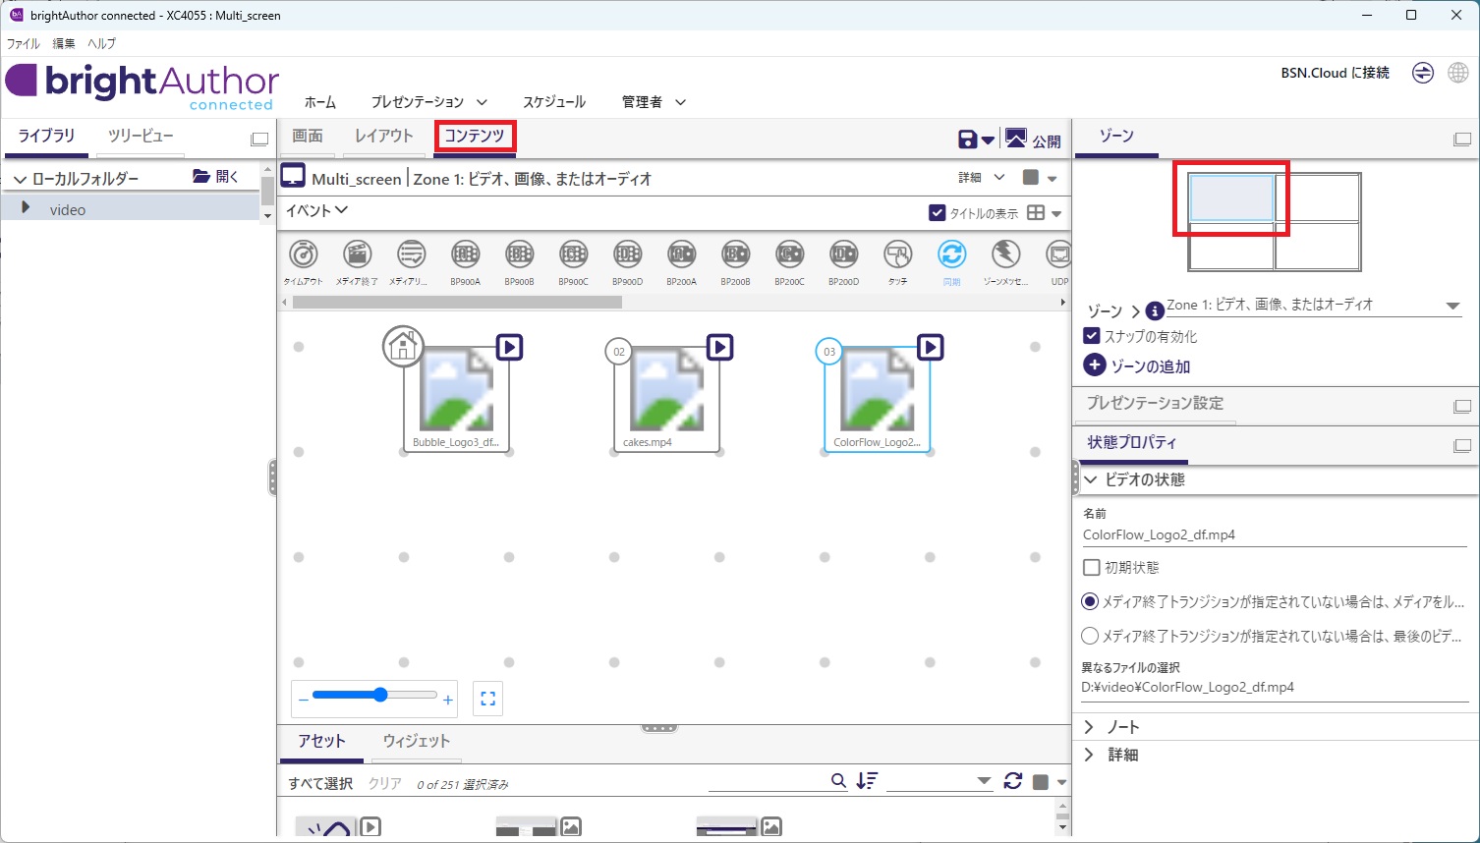The image size is (1480, 843).
Task: Select the タイムアウト event icon
Action: pyautogui.click(x=304, y=254)
